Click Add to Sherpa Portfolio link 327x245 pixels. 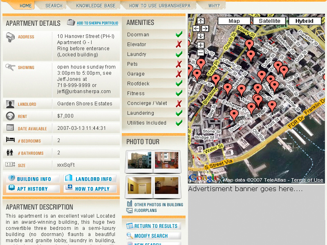(97, 23)
